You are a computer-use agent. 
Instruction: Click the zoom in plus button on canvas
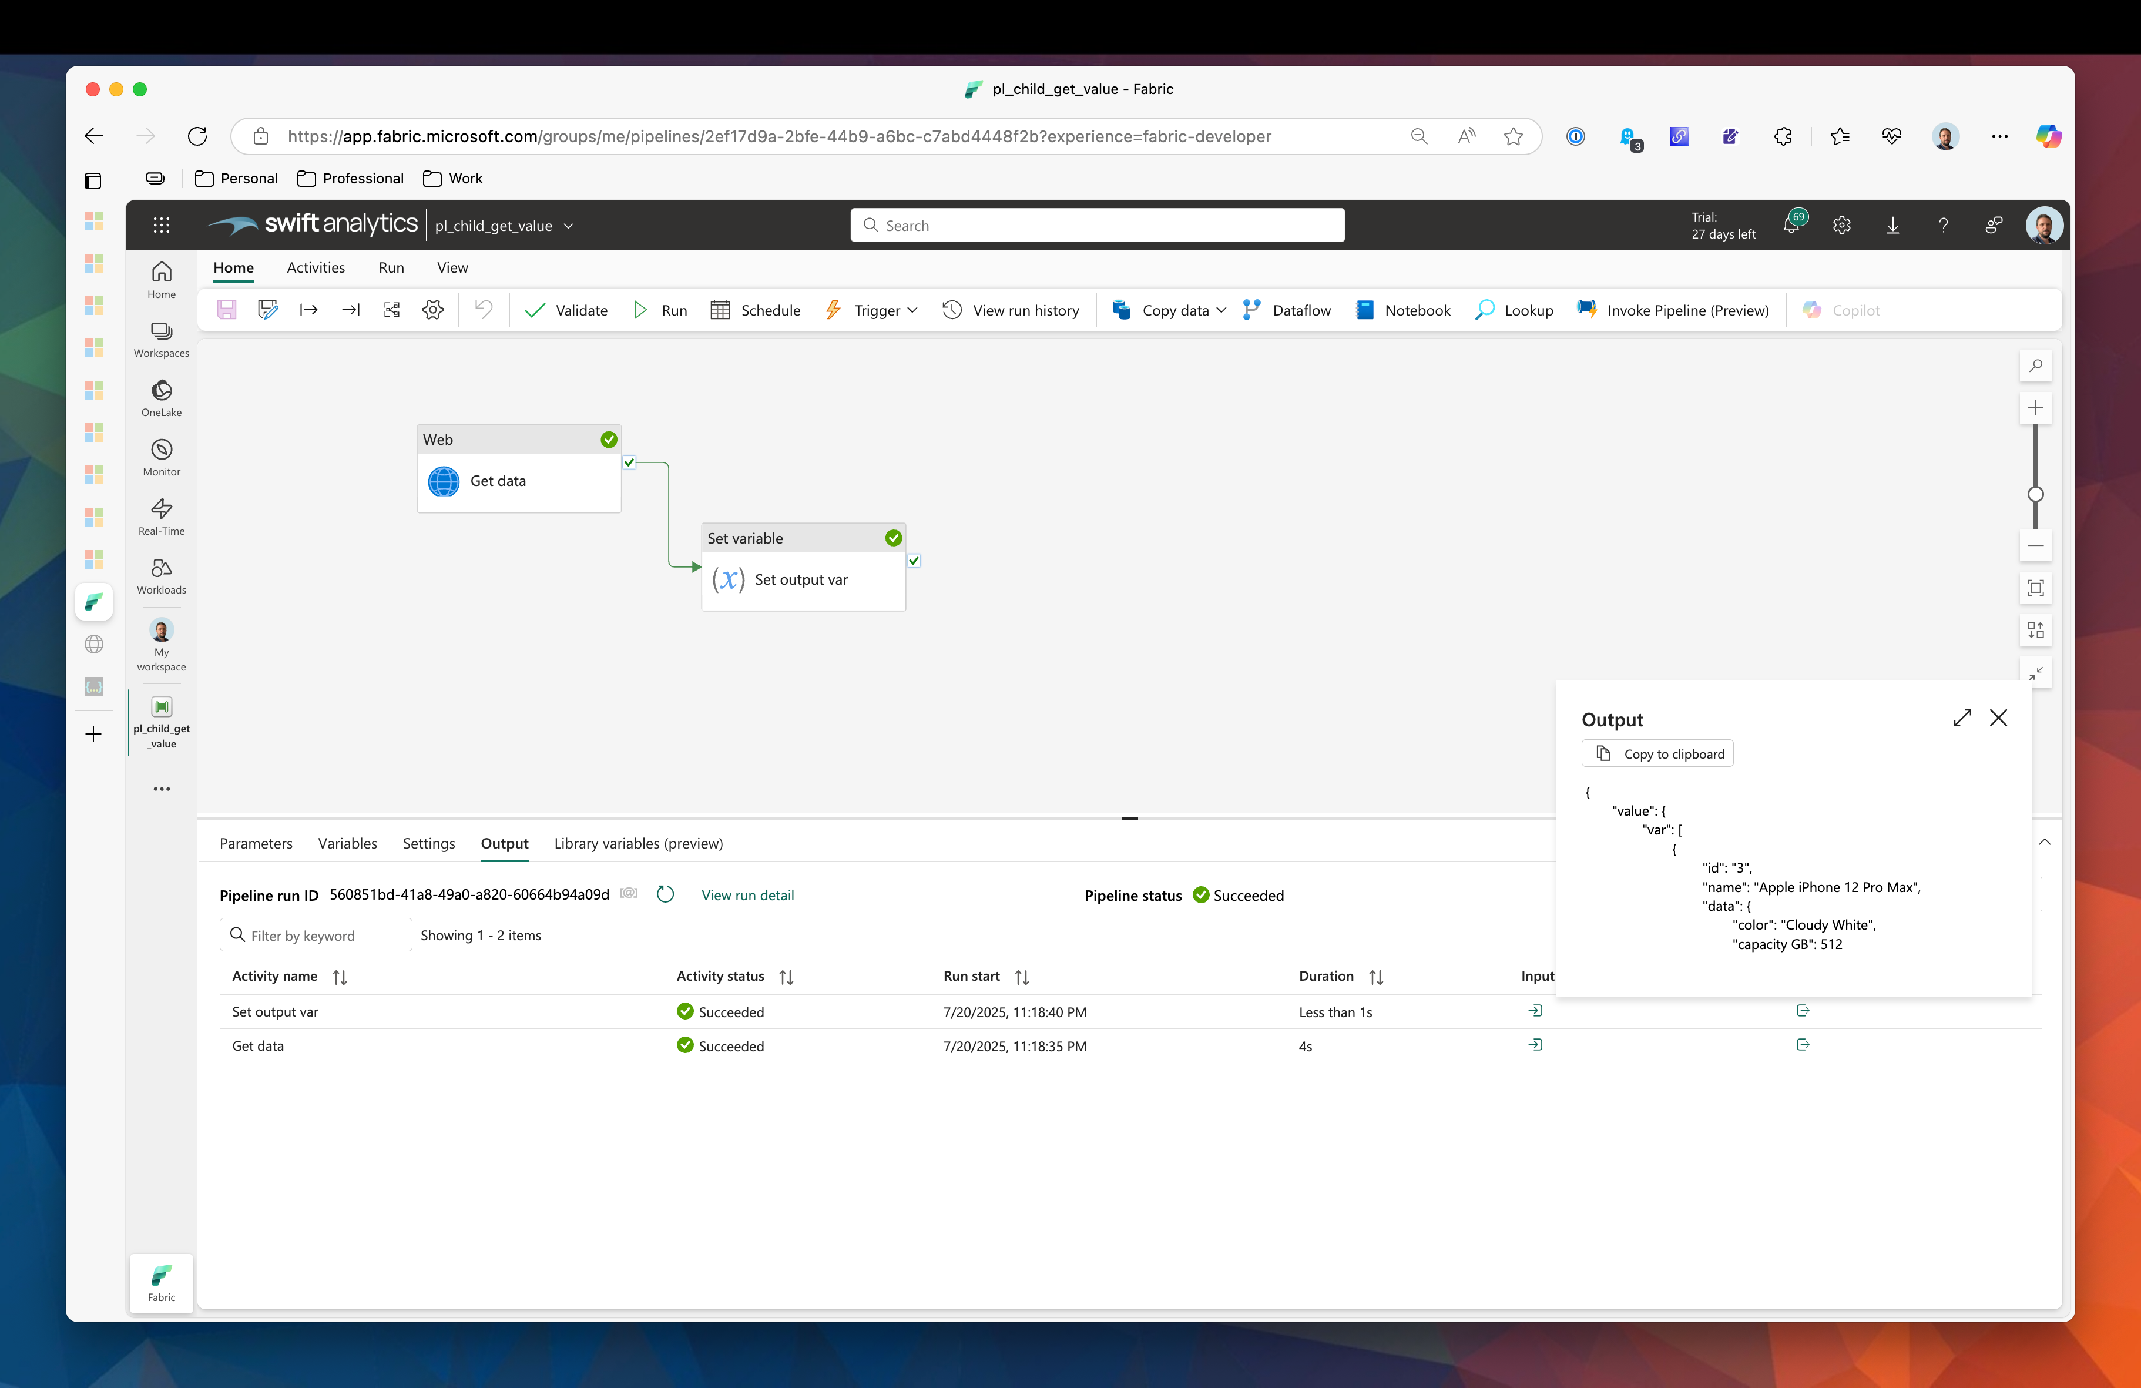[2036, 407]
